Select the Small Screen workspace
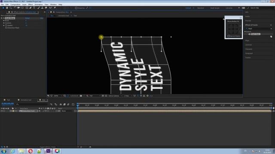This screenshot has height=154, width=275. point(215,8)
